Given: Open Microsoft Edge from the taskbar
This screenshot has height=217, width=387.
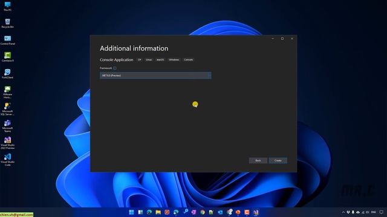Looking at the screenshot, I should (149, 212).
